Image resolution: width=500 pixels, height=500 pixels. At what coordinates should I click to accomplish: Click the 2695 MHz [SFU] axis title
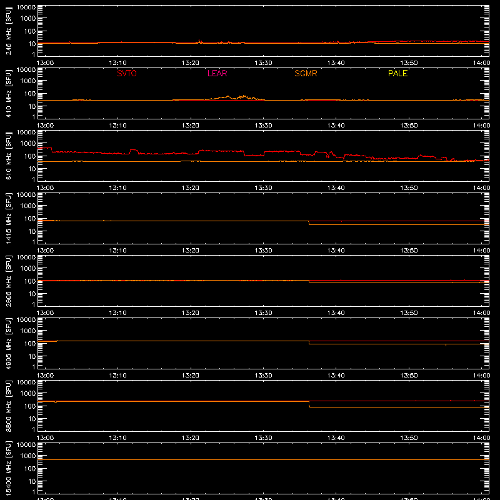[9, 281]
